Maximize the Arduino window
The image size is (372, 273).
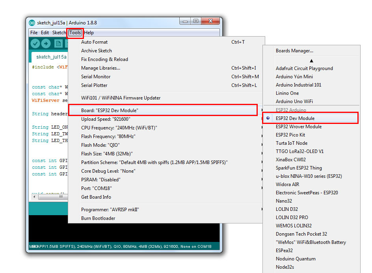pyautogui.click(x=196, y=21)
